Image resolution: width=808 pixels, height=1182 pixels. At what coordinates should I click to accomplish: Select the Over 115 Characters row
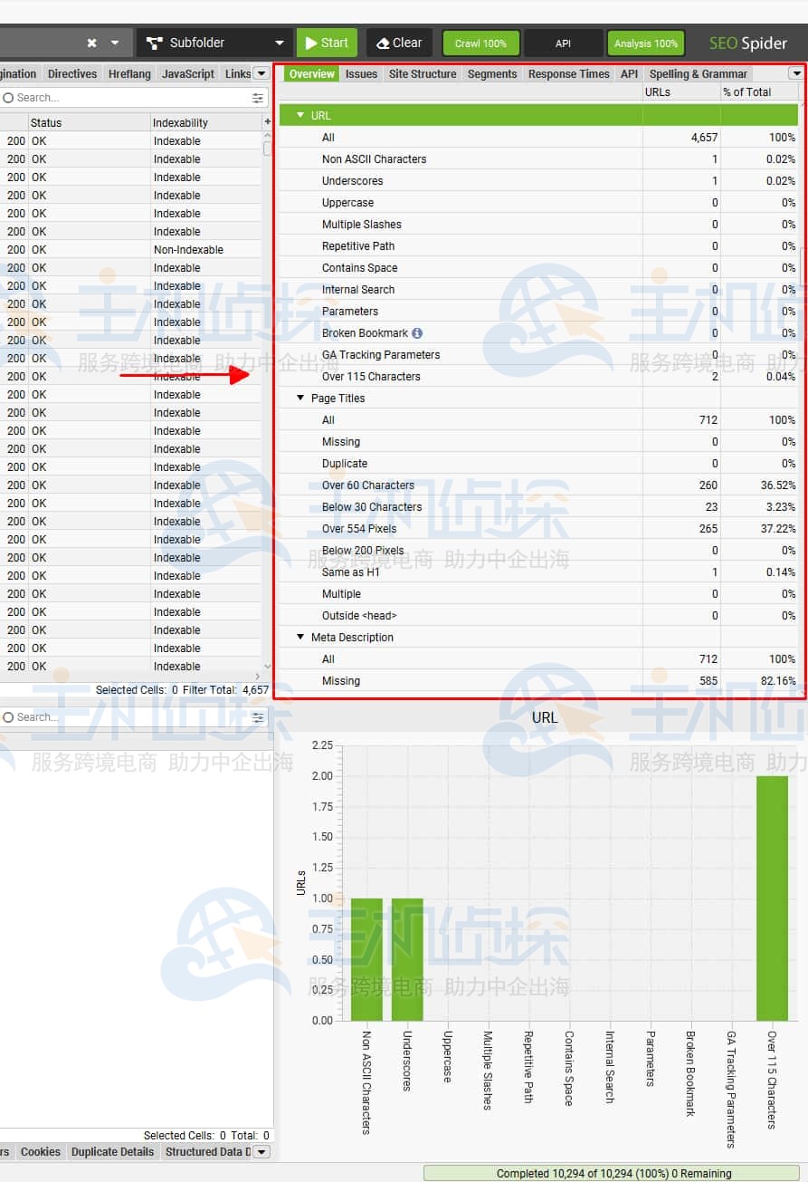[371, 376]
